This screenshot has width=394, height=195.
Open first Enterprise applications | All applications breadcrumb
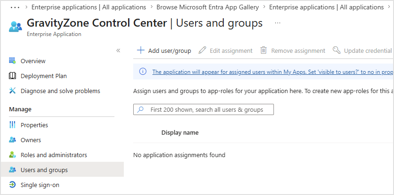(89, 7)
